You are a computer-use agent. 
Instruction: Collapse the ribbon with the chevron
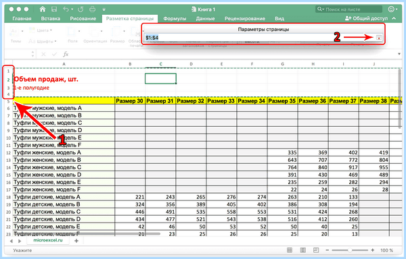click(x=394, y=18)
